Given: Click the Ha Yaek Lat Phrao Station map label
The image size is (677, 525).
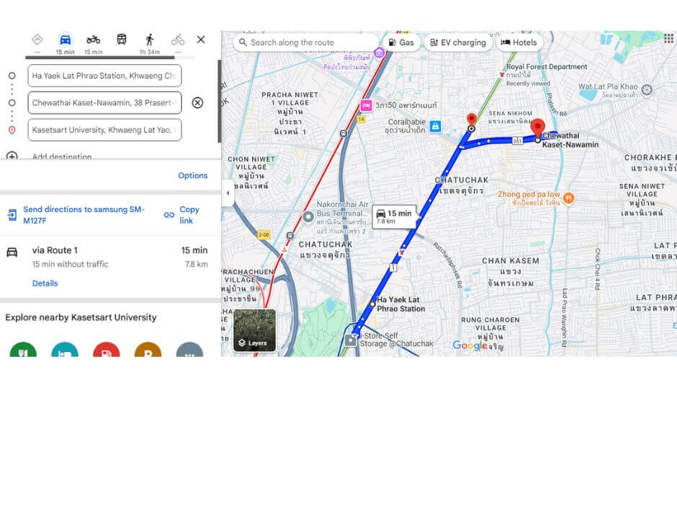Looking at the screenshot, I should (400, 304).
